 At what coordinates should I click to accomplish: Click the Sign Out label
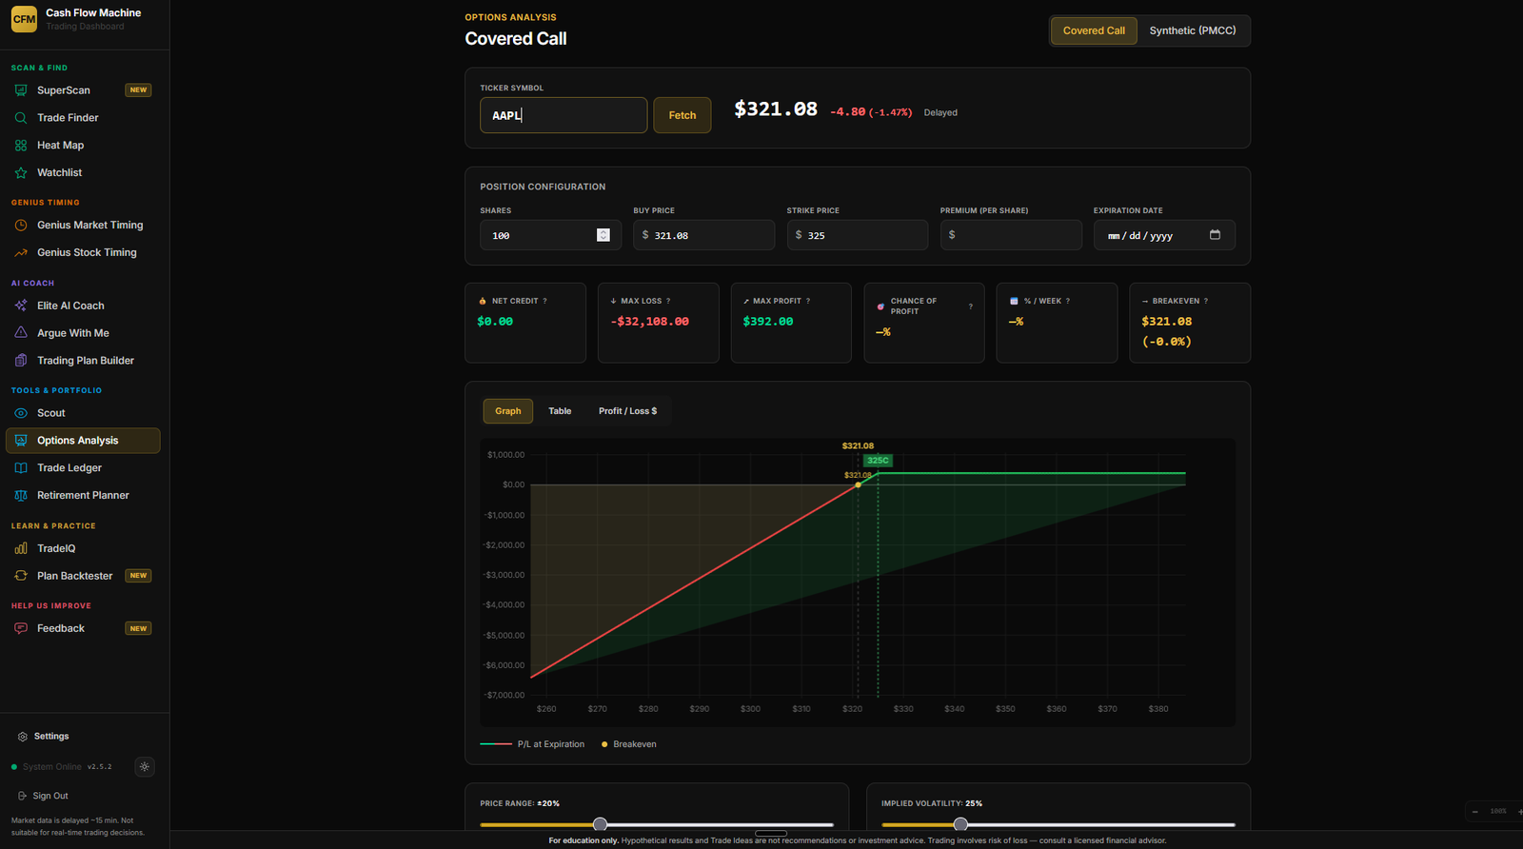pyautogui.click(x=50, y=796)
